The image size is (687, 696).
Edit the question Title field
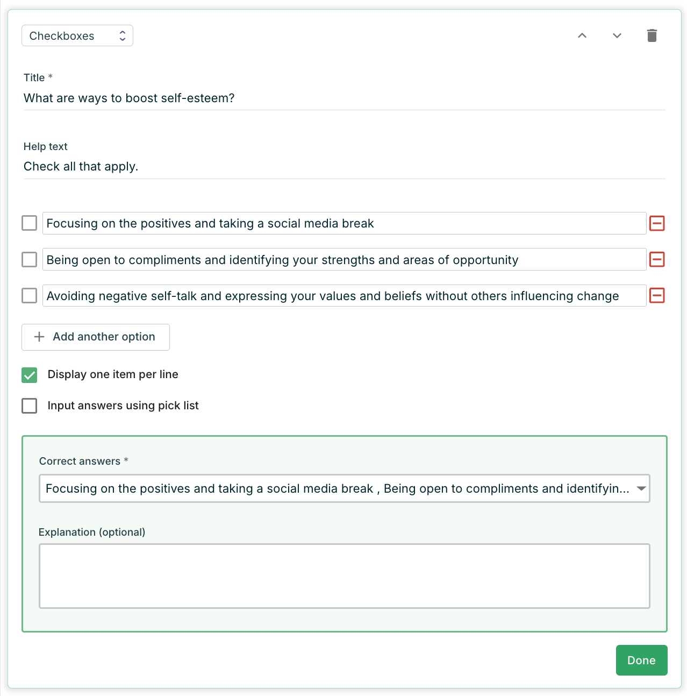[x=344, y=98]
